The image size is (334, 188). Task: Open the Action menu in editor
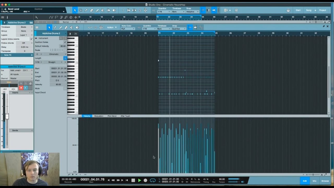tap(112, 27)
